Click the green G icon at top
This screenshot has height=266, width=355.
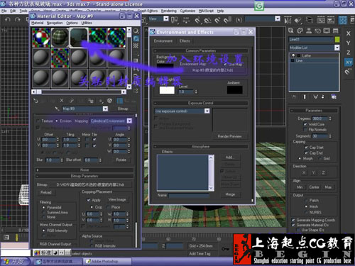[259, 6]
